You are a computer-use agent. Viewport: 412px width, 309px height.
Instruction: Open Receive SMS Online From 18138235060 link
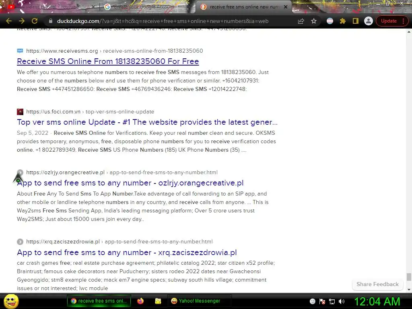coord(108,61)
